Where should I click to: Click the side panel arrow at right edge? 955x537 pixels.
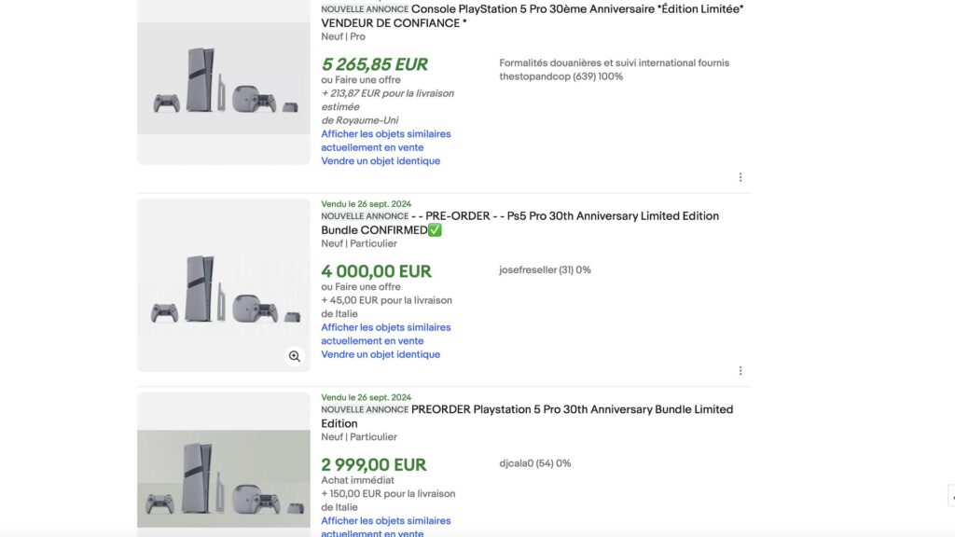coord(951,497)
